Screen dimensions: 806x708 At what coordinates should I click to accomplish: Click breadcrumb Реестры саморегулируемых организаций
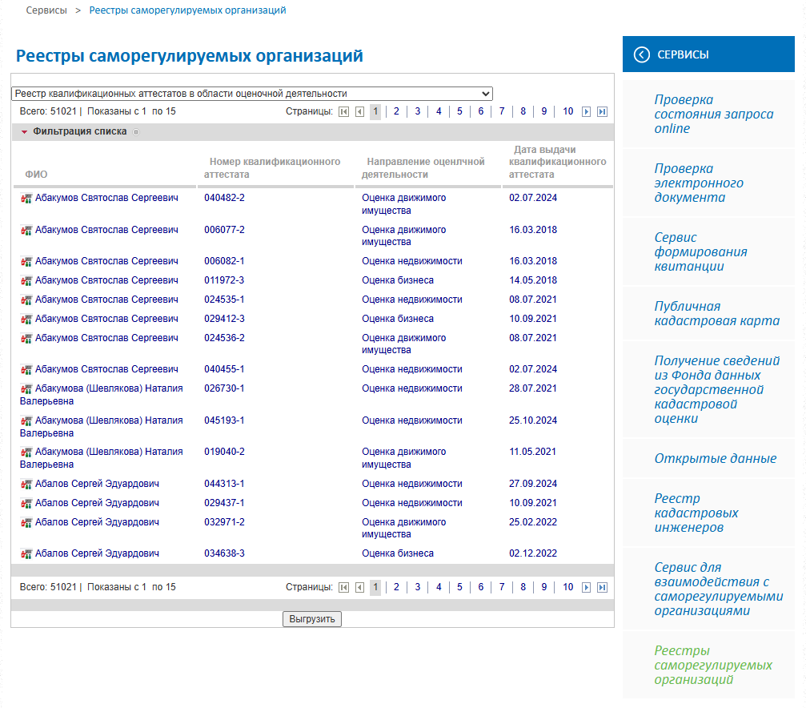click(x=187, y=10)
